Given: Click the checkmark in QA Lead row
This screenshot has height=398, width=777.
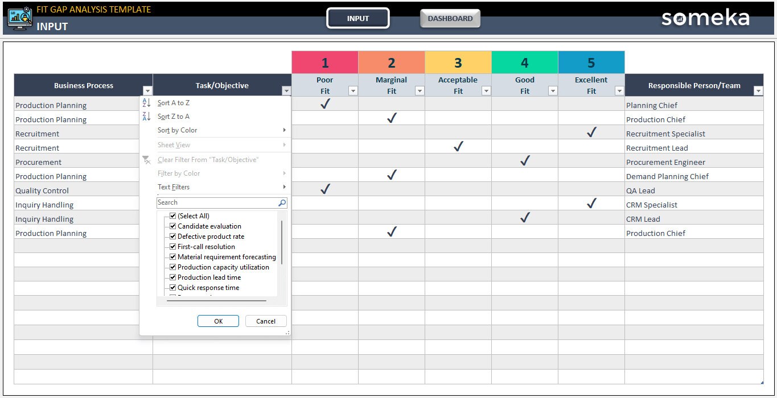Looking at the screenshot, I should (325, 189).
